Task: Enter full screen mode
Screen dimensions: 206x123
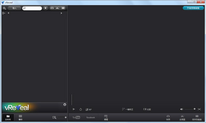Action: 199,109
